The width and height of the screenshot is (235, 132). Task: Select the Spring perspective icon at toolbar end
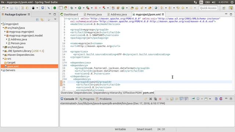[231, 8]
